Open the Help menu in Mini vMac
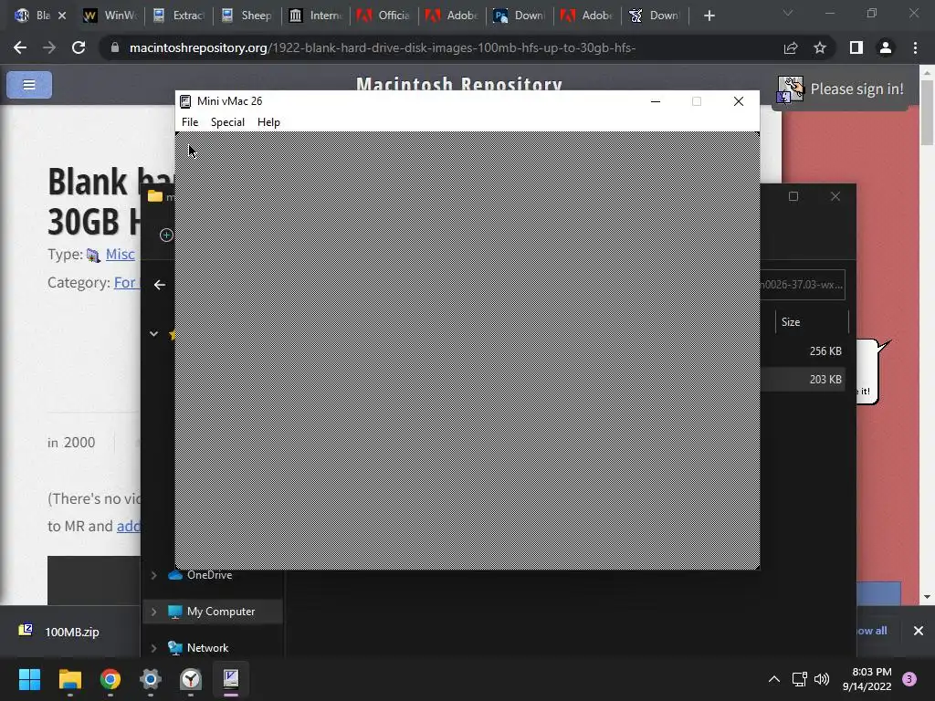The height and width of the screenshot is (701, 935). tap(268, 122)
